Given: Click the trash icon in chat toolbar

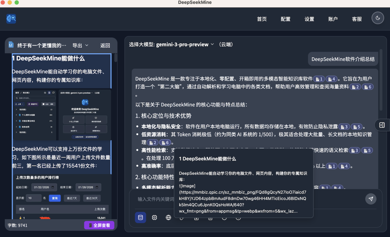Looking at the screenshot, I should coord(210,217).
